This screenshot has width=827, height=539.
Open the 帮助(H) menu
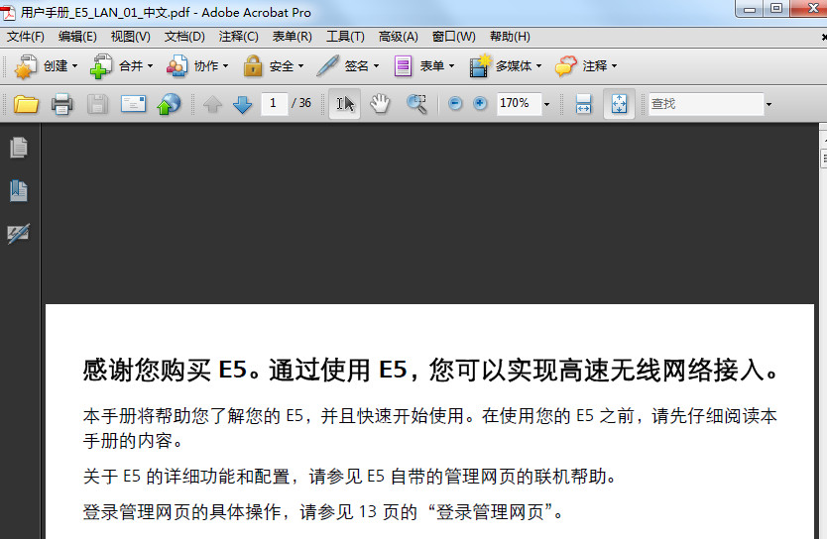(510, 37)
